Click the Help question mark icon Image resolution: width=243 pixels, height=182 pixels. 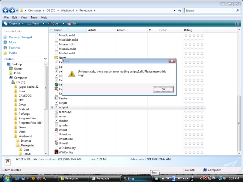(x=237, y=23)
